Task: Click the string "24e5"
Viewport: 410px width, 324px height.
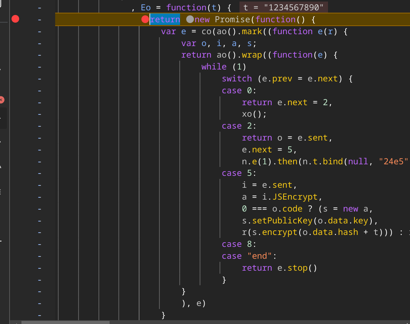Action: pyautogui.click(x=394, y=161)
